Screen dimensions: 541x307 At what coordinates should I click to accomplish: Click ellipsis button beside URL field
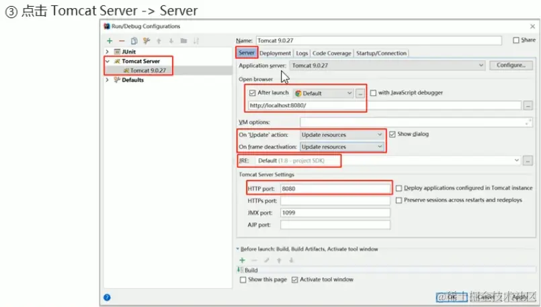click(x=528, y=105)
